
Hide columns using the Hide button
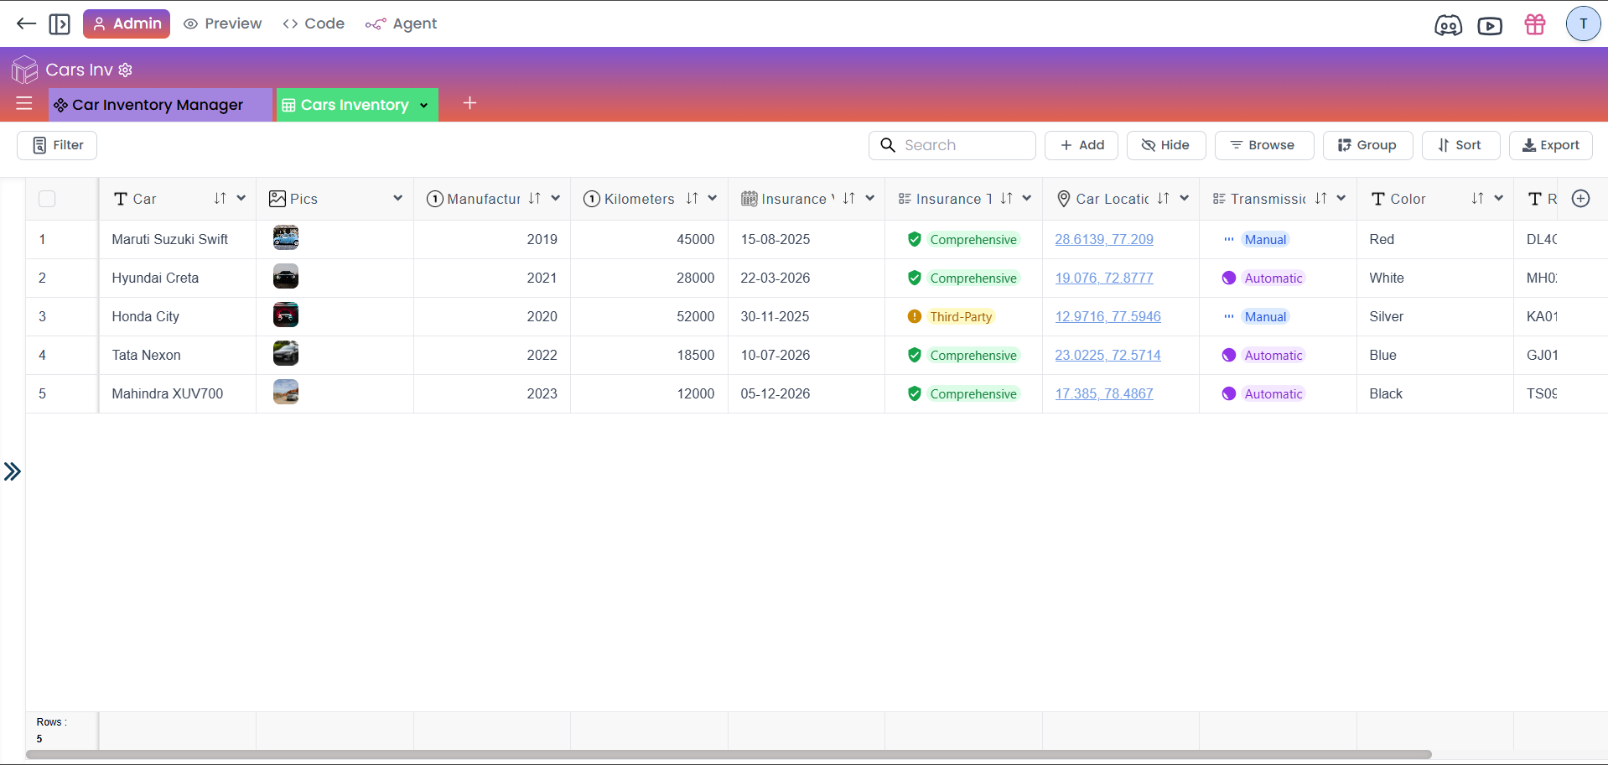(1165, 145)
